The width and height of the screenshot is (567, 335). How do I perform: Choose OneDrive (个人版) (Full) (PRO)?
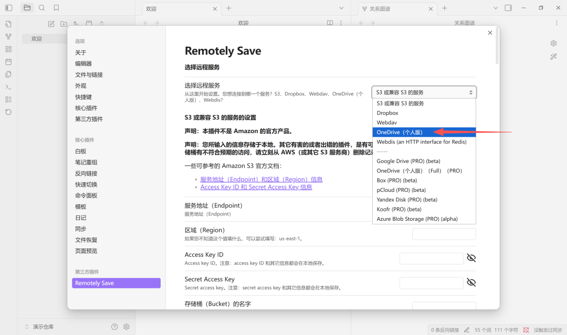pyautogui.click(x=424, y=171)
